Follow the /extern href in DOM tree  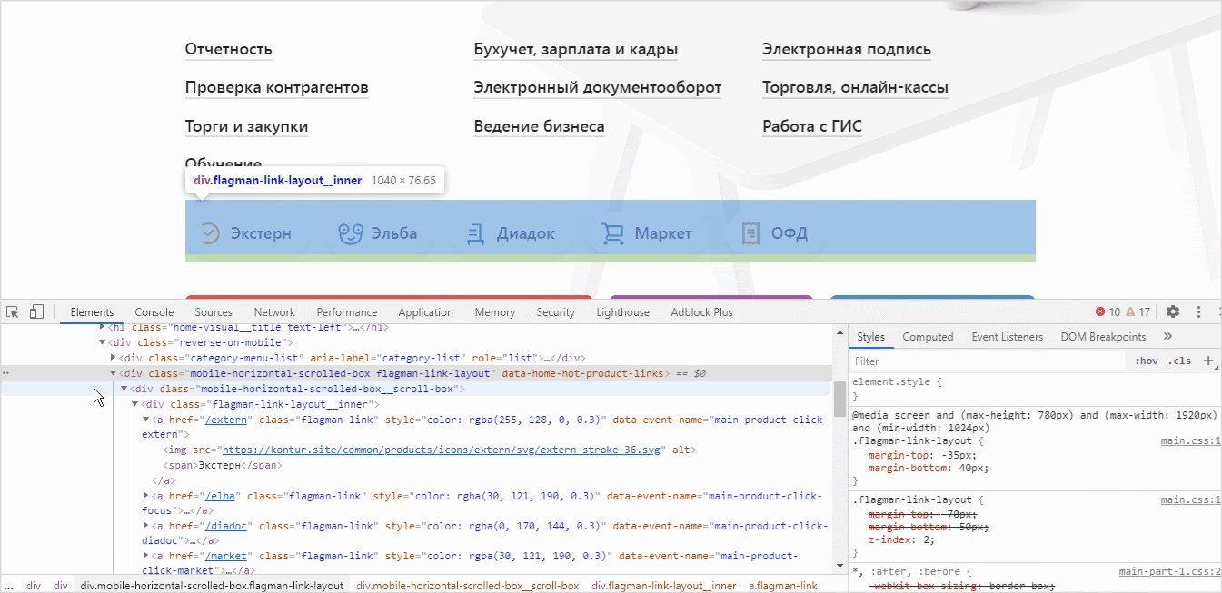(227, 420)
